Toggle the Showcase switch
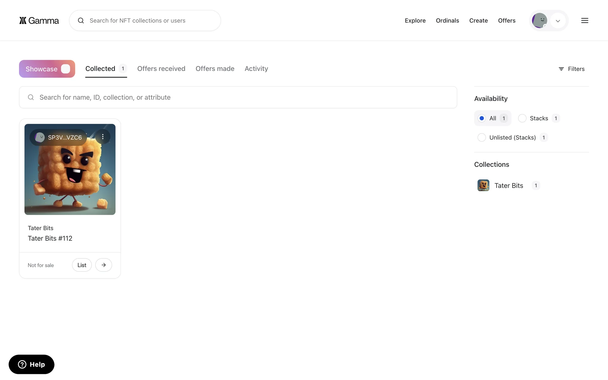 [66, 69]
